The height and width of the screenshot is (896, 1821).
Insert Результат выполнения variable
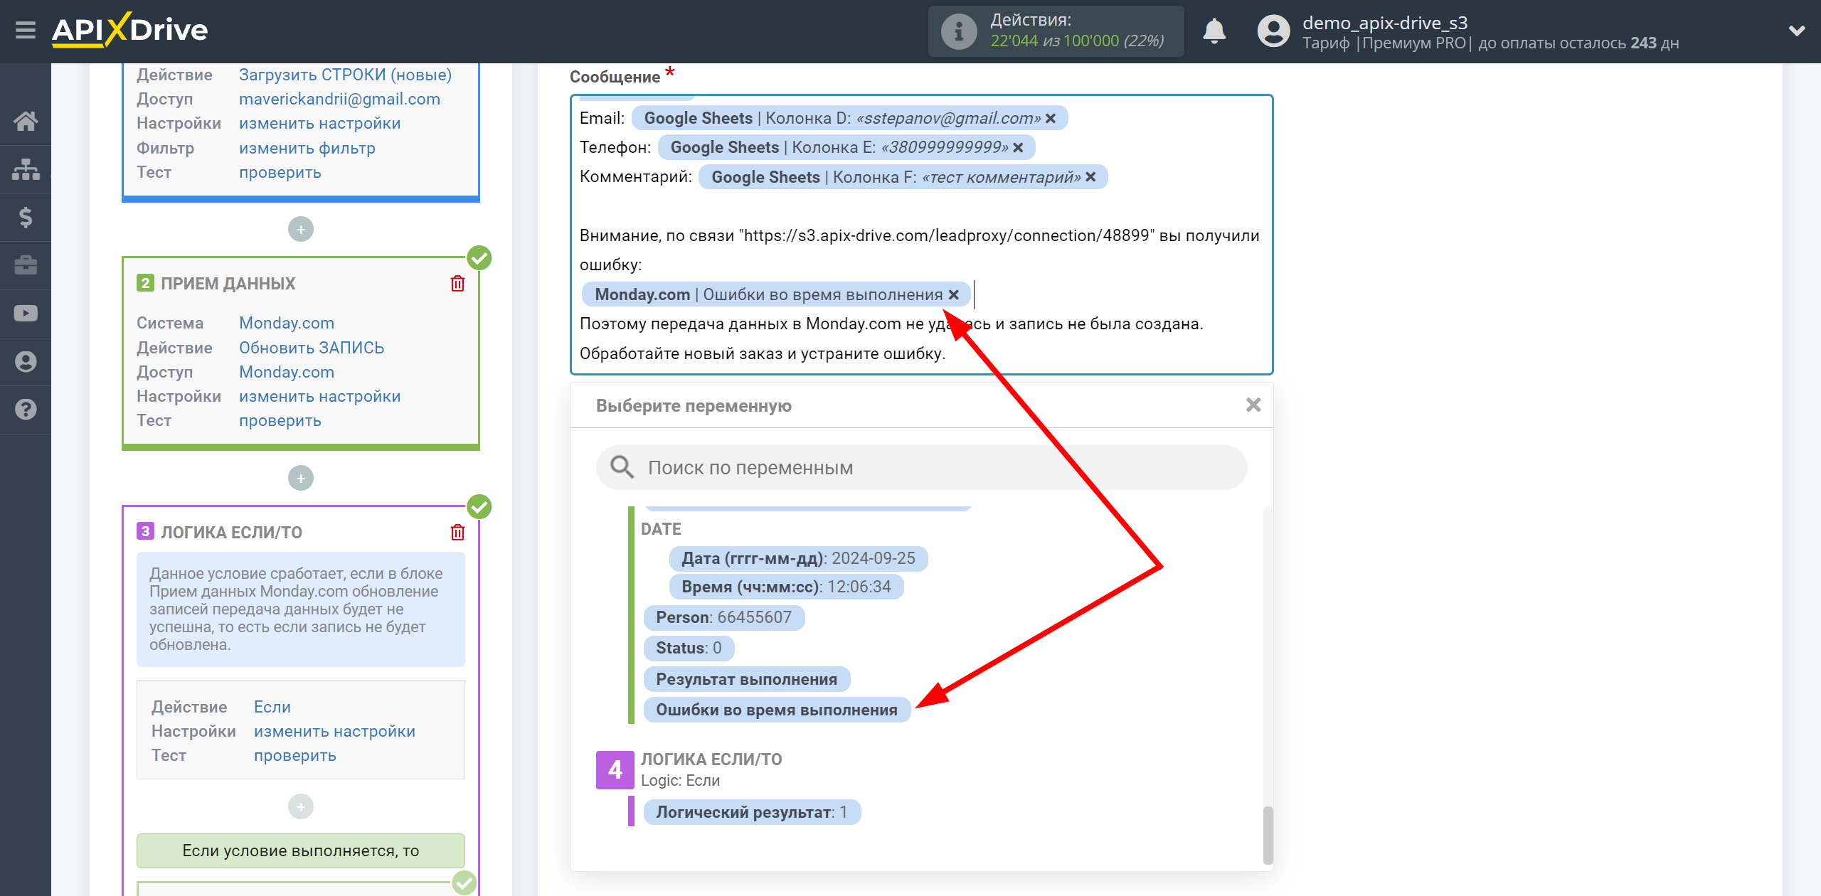[746, 679]
